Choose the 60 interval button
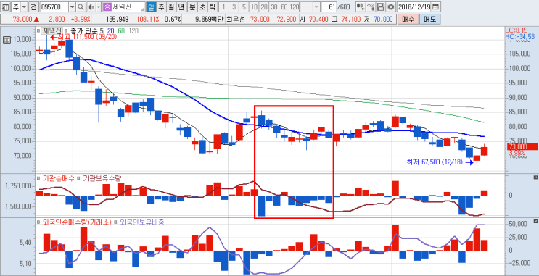The image size is (539, 276). pyautogui.click(x=284, y=7)
